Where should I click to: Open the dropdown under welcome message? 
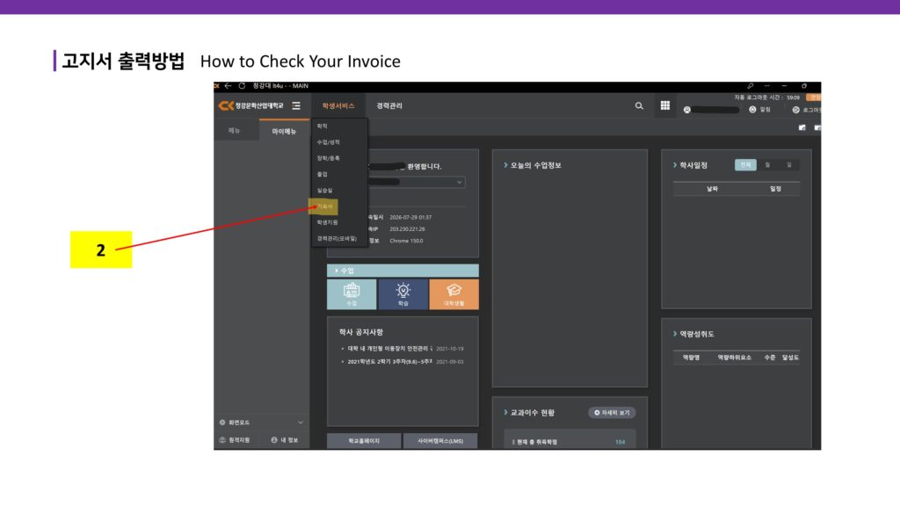417,182
